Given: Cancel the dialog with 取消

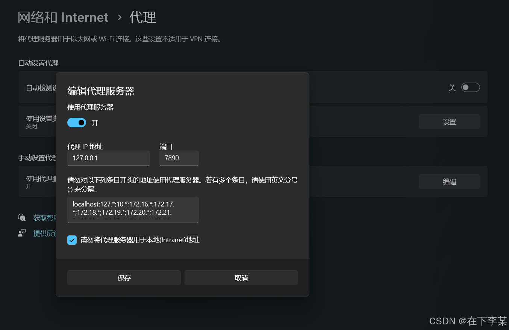Looking at the screenshot, I should pyautogui.click(x=241, y=278).
